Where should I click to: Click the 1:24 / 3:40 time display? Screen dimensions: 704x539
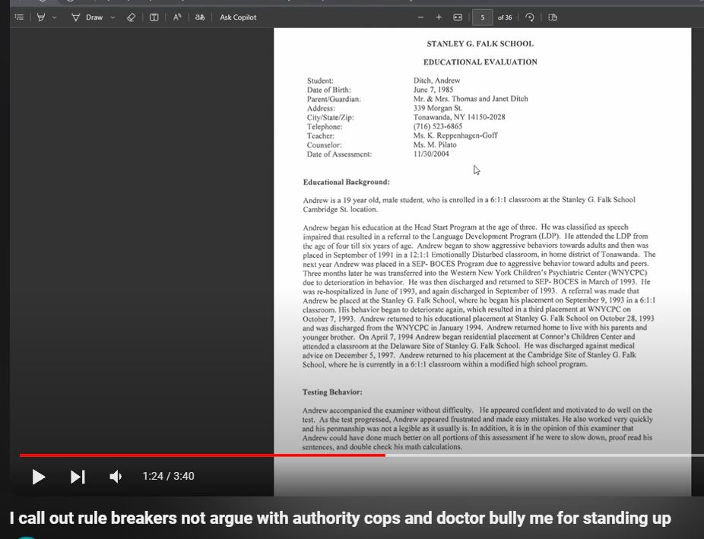(x=168, y=476)
